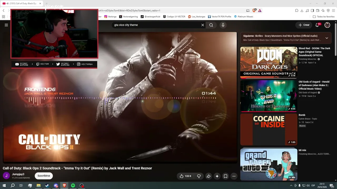Screen dimensions: 337x189
Task: Open the DOOM The Dark Ages thumbnail
Action: click(269, 62)
